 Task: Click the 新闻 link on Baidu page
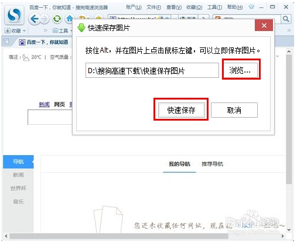pyautogui.click(x=45, y=105)
